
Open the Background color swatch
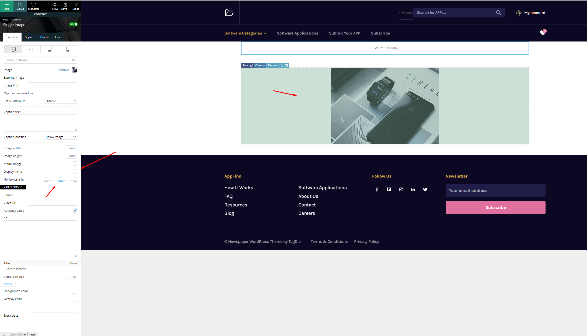(x=74, y=291)
